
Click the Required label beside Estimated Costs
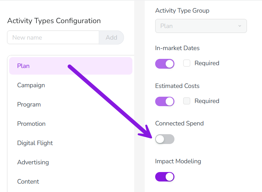[207, 101]
